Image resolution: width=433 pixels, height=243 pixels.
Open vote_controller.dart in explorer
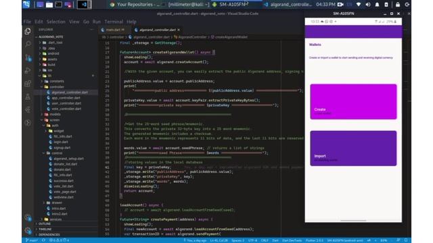click(66, 109)
